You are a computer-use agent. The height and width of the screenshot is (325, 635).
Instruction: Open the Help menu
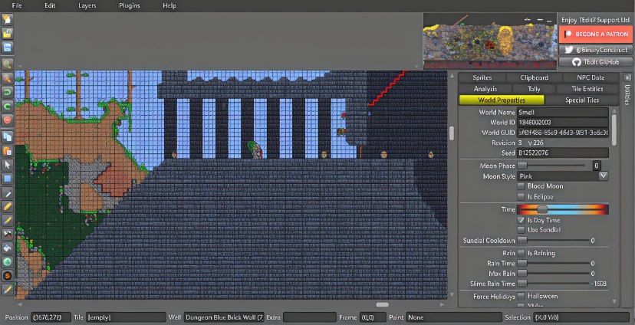(x=169, y=5)
